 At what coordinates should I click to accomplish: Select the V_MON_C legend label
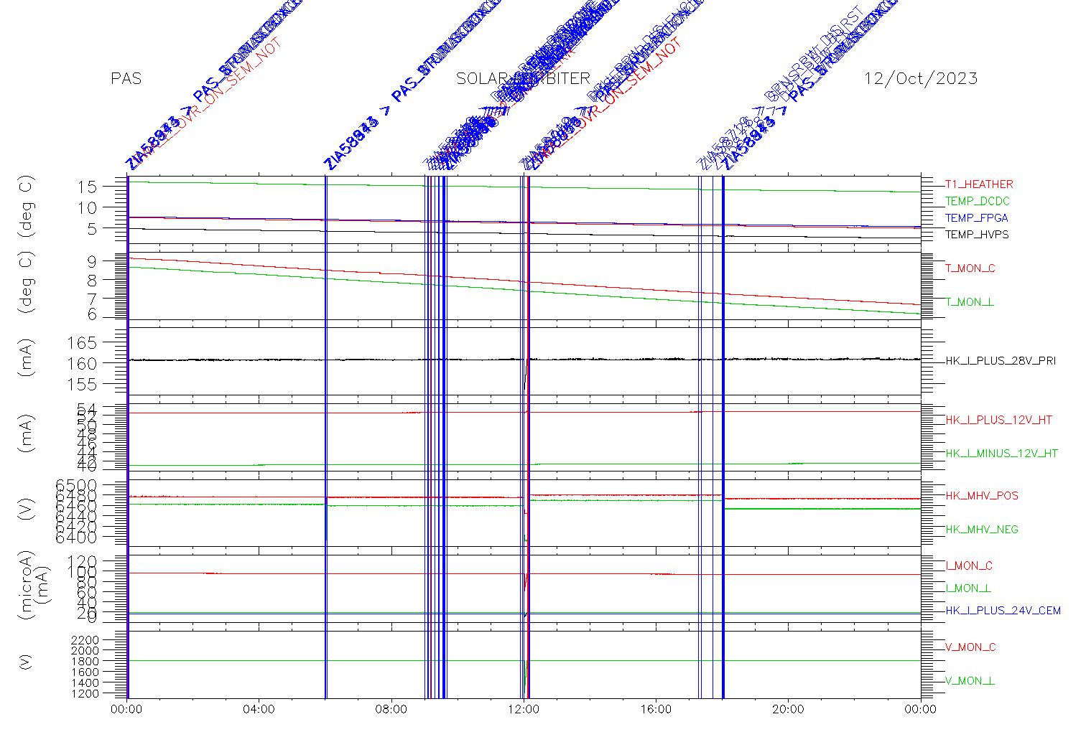click(970, 647)
